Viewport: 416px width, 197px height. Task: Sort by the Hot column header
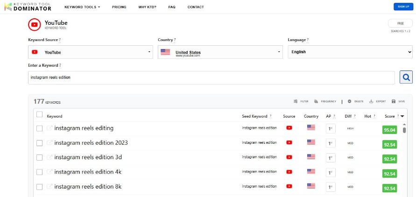tap(368, 116)
